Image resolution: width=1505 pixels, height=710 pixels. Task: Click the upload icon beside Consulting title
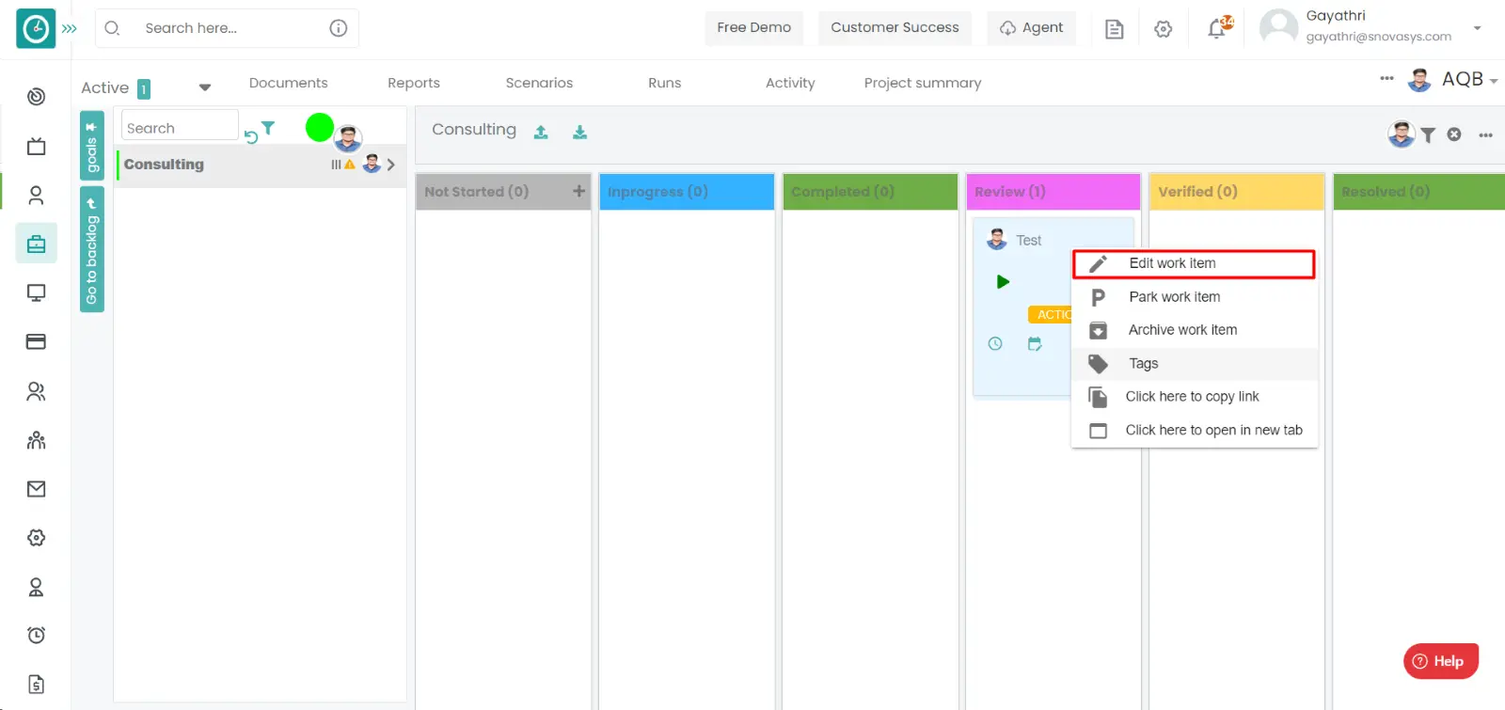click(541, 133)
